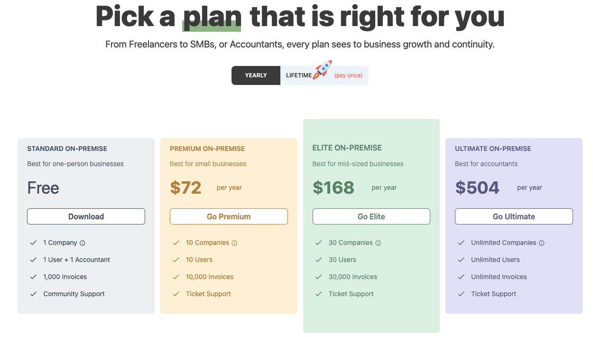Viewport: 593px width, 337px height.
Task: Click the checkmark beside Ticket Support in Elite
Action: [x=318, y=294]
